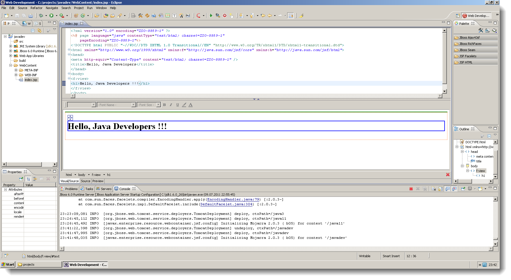The image size is (511, 280).
Task: Toggle Underline formatting in the editor toolbar
Action: coord(177,105)
